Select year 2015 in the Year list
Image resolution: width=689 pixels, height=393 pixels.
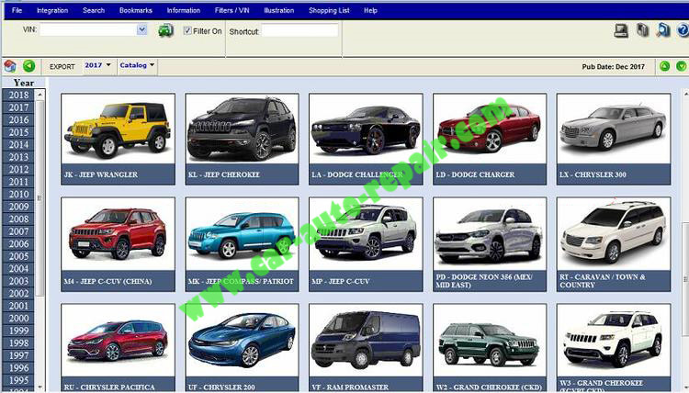[x=18, y=132]
